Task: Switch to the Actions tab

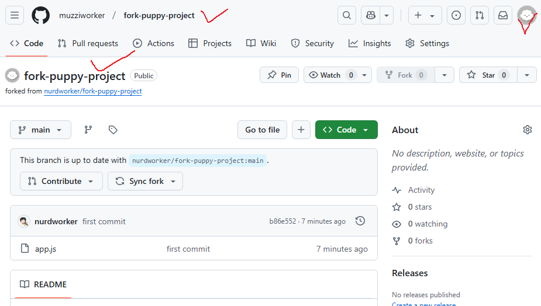Action: tap(154, 43)
